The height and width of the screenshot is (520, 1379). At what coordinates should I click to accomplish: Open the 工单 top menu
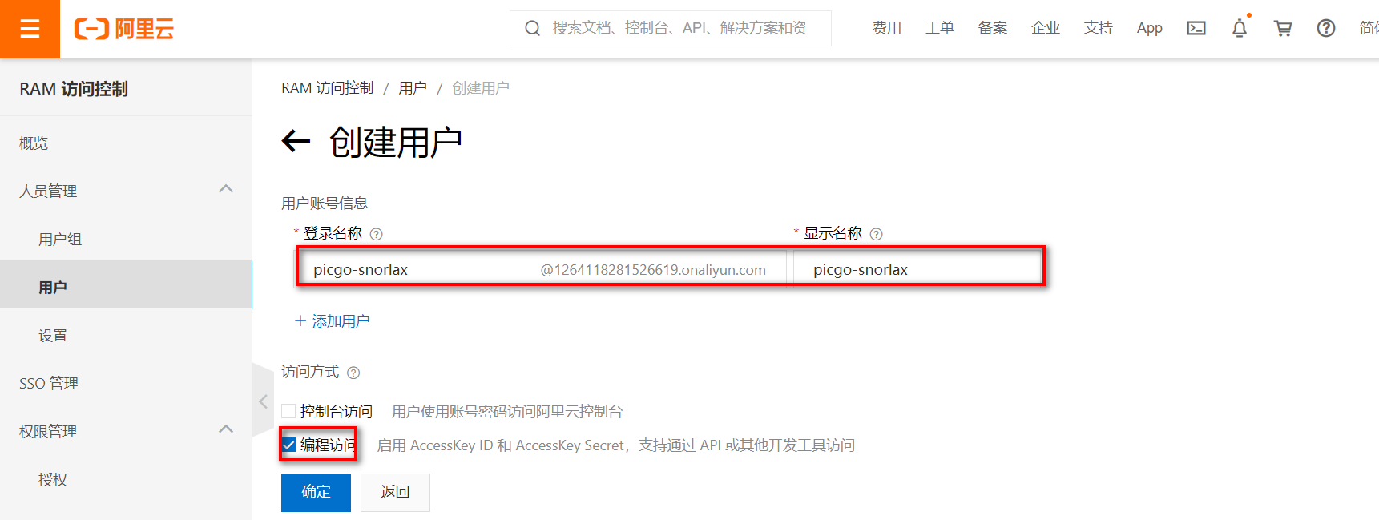[x=940, y=28]
